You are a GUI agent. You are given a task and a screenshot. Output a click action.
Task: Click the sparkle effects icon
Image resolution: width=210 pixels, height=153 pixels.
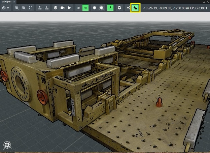128,7
